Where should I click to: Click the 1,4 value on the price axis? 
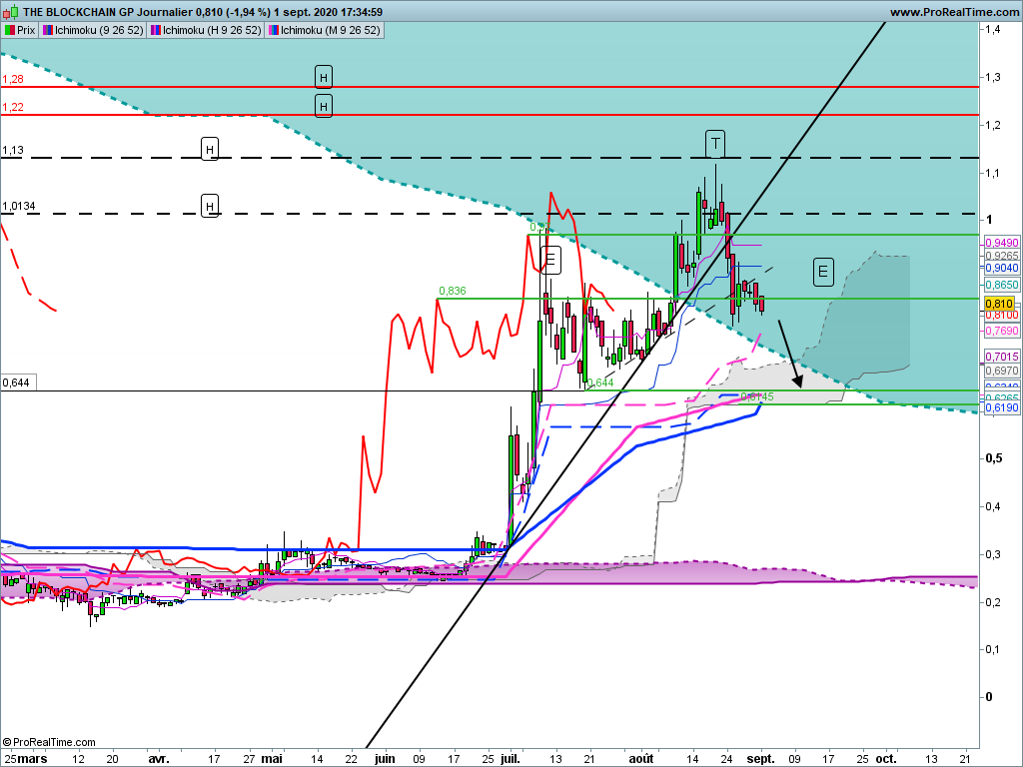(x=993, y=29)
